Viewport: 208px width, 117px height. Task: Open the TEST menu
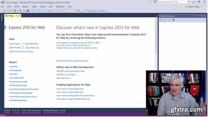click(x=51, y=7)
